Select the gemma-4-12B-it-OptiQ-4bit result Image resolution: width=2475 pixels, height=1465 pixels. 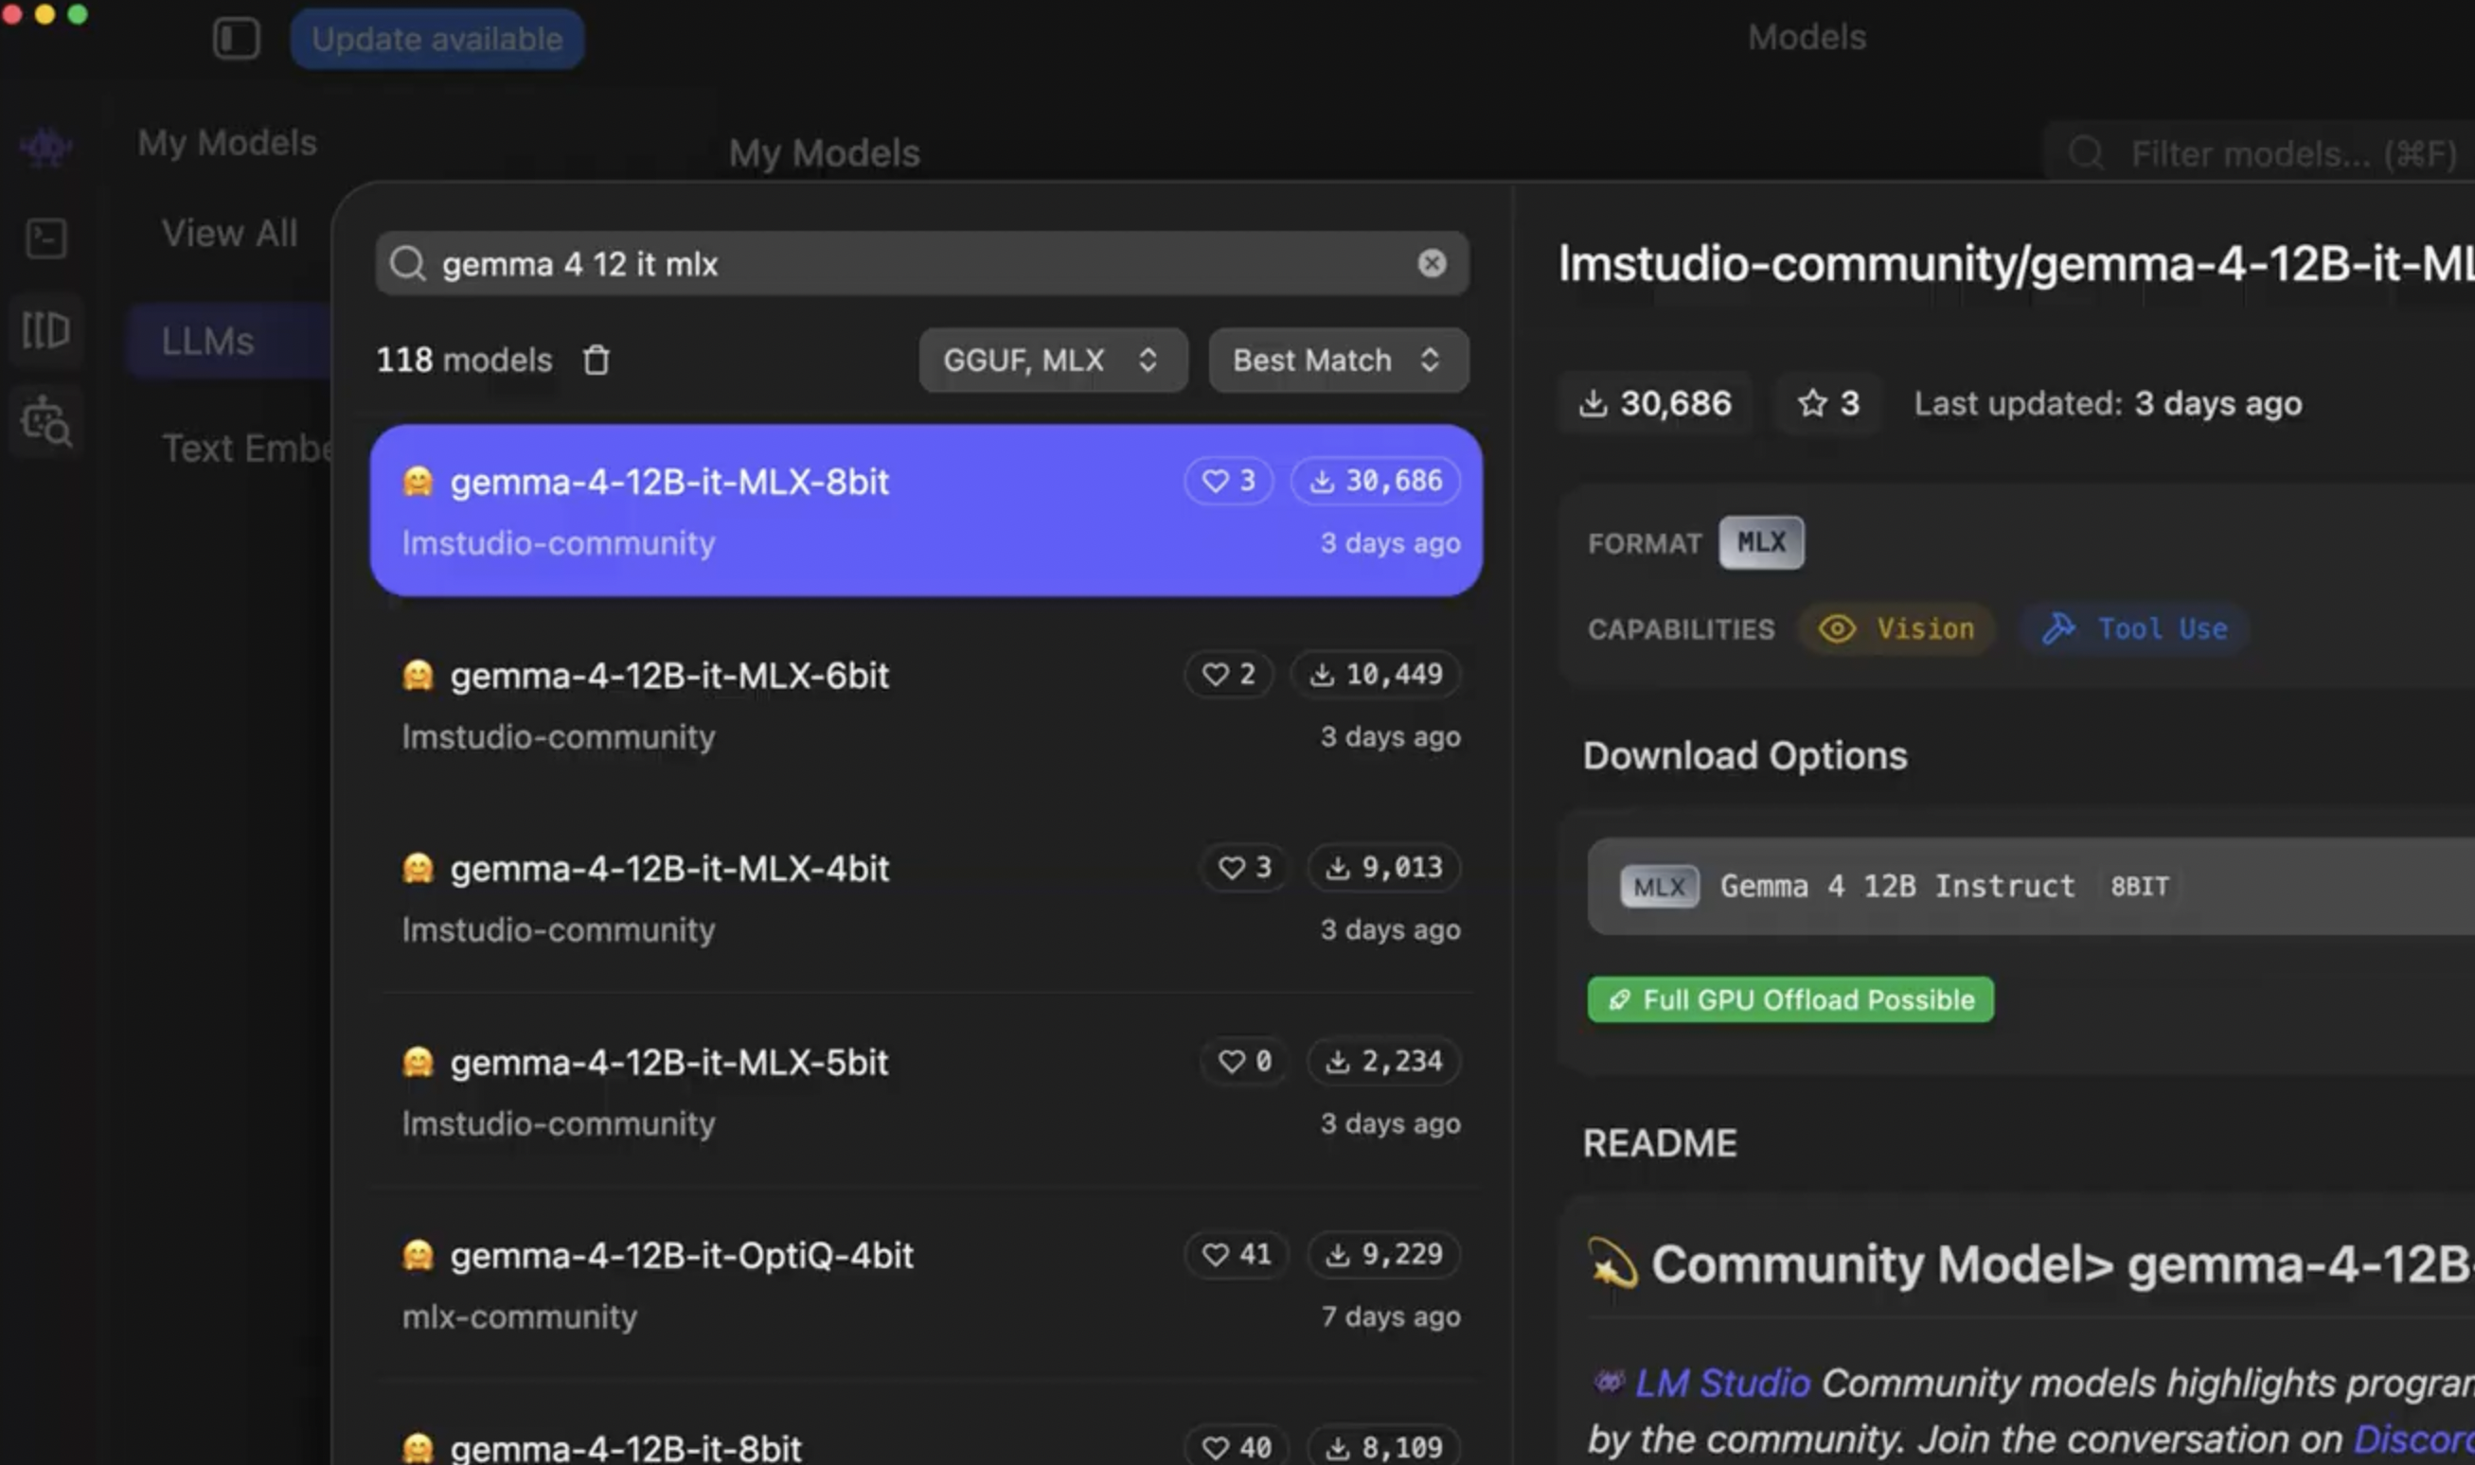click(x=925, y=1285)
